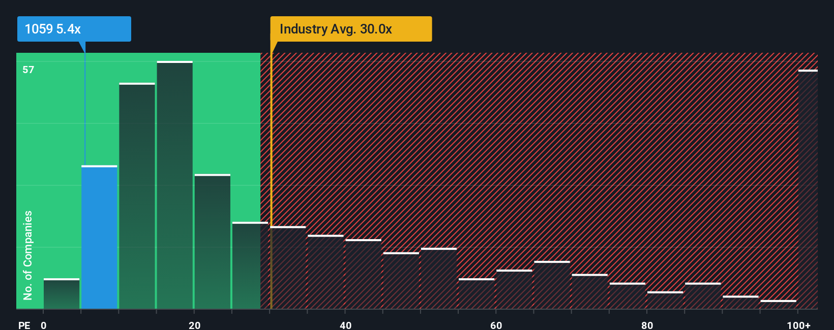The image size is (834, 330).
Task: Click the '80' x-axis tick label
Action: tap(647, 325)
